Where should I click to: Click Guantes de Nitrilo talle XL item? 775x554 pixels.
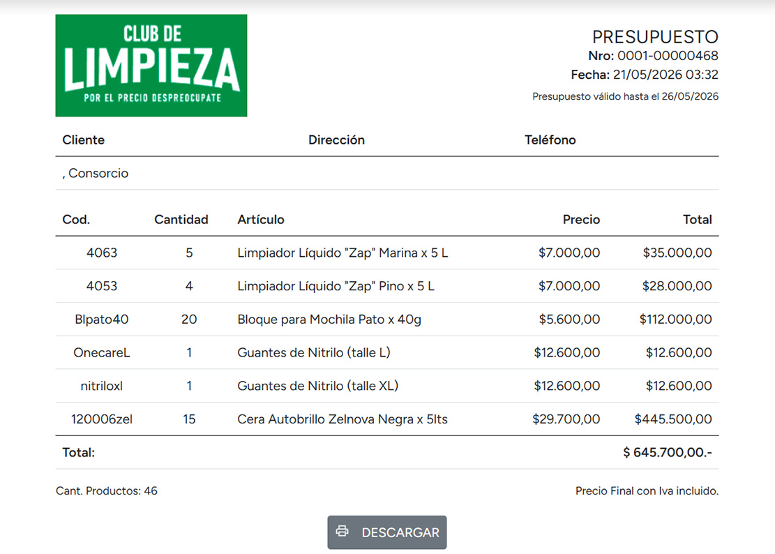tap(318, 385)
